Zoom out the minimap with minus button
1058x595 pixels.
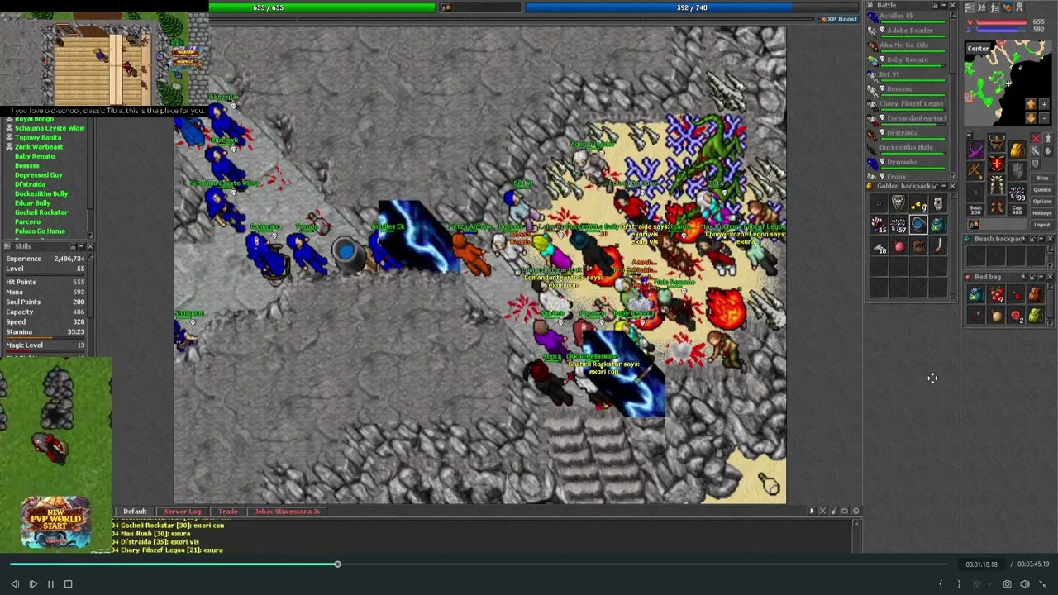point(1044,118)
